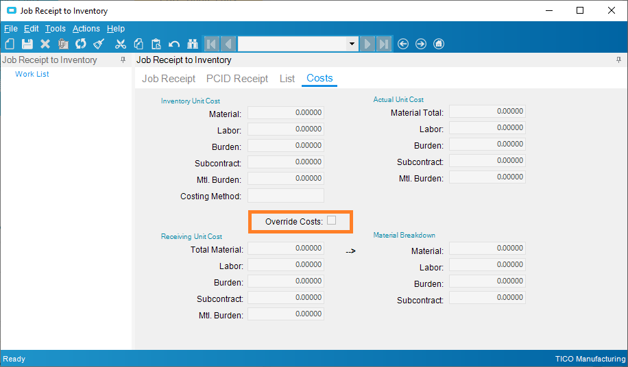Screen dimensions: 628x367
Task: Click Material Breakdown Labor field
Action: [x=487, y=265]
